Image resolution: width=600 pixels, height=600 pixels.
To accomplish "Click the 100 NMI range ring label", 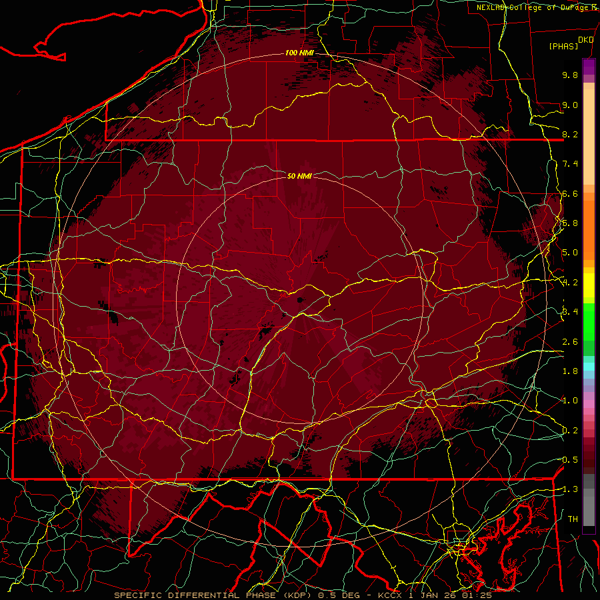I will [299, 53].
